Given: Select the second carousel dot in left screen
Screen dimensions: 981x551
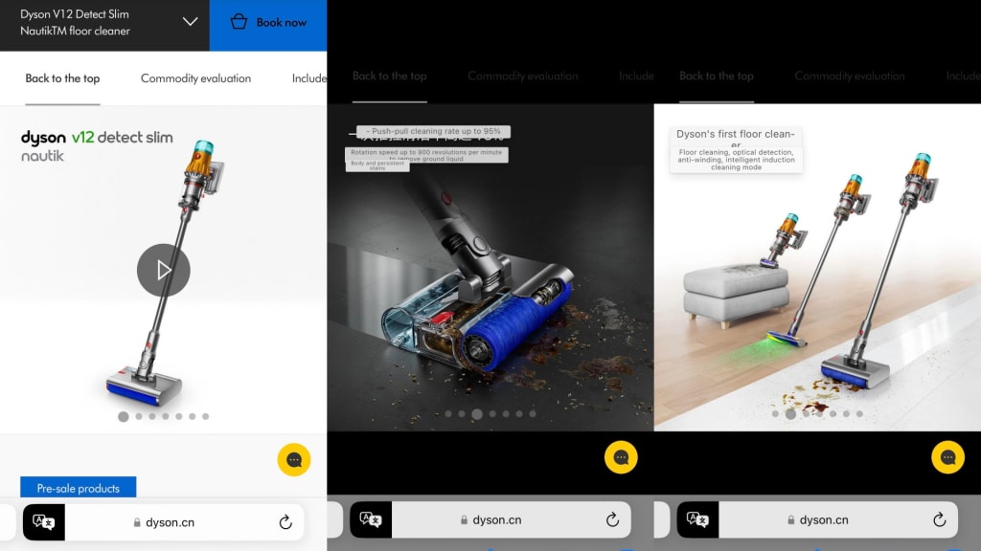Looking at the screenshot, I should point(139,416).
